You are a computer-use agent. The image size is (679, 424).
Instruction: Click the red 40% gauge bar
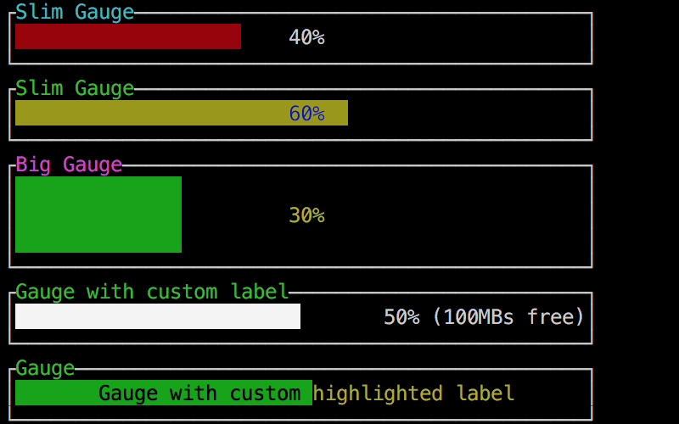(x=128, y=36)
